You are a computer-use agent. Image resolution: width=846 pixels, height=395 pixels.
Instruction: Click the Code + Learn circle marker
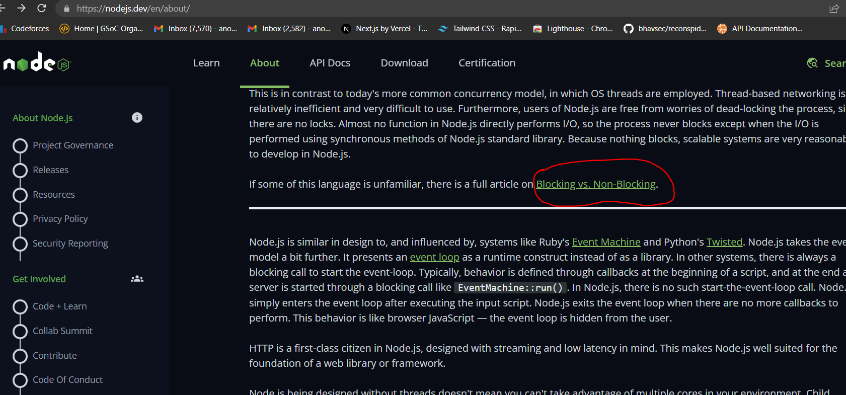(x=20, y=307)
